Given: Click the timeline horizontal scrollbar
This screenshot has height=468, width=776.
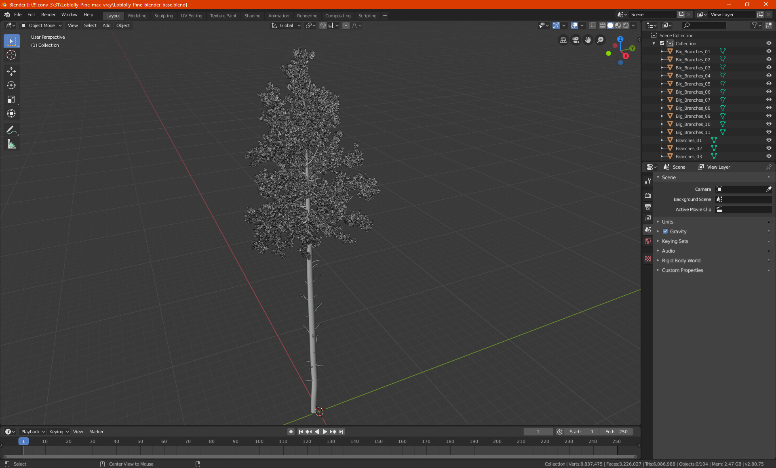Looking at the screenshot, I should [x=319, y=457].
